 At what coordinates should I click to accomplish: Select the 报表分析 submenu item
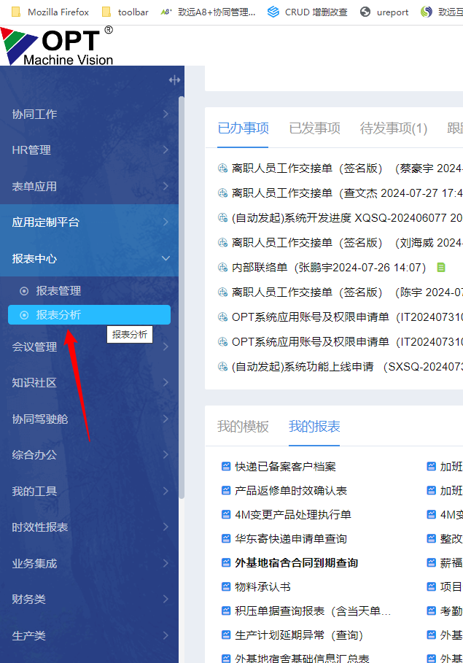(x=59, y=315)
